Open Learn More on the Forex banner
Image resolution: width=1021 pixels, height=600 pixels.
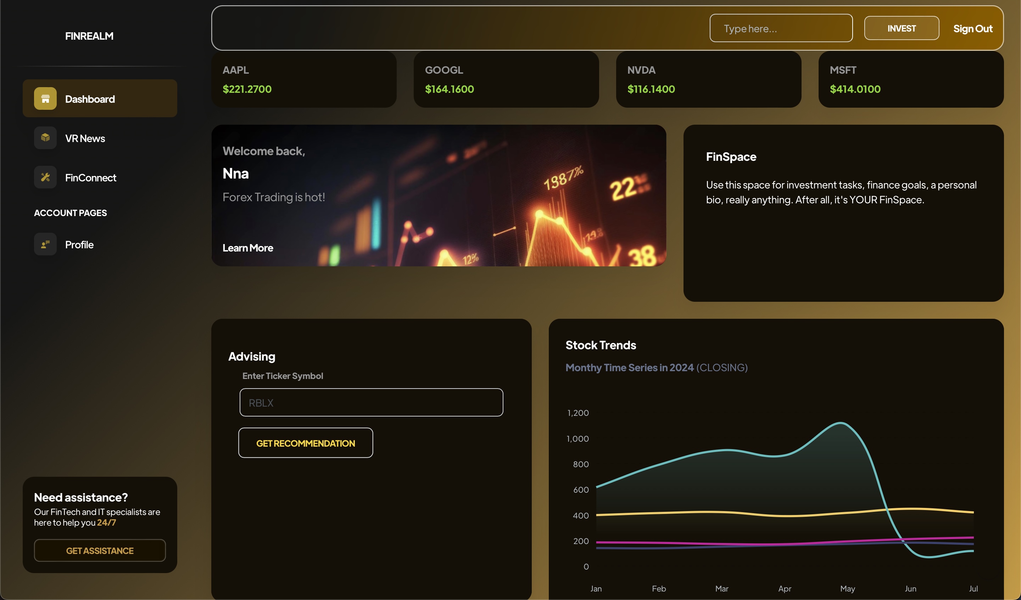[247, 247]
